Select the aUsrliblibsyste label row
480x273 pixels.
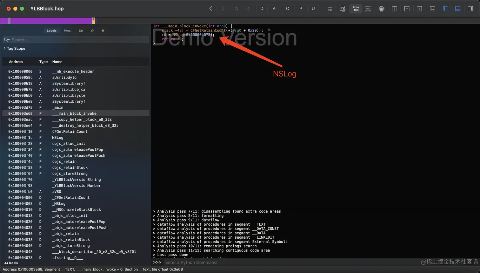click(x=76, y=96)
